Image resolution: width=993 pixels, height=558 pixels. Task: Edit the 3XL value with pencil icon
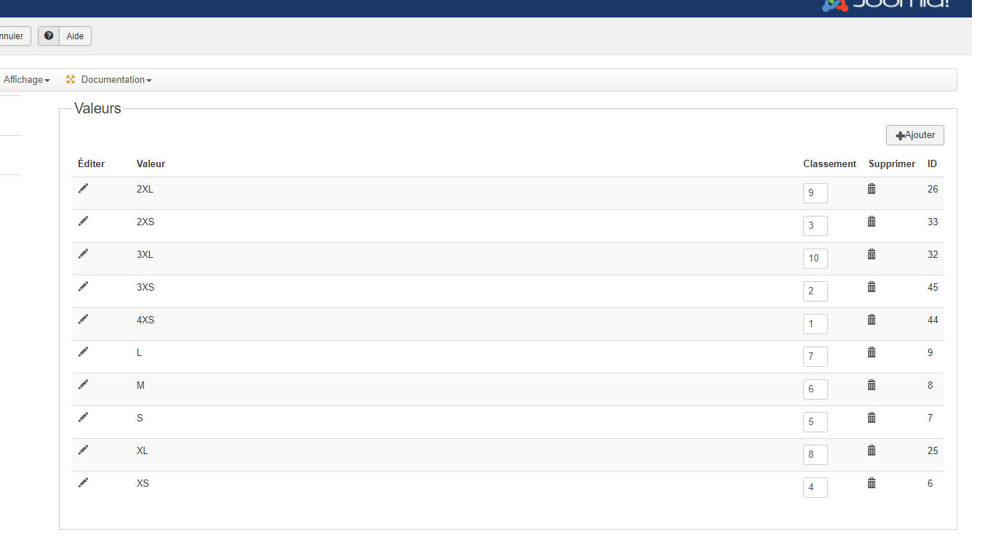coord(84,254)
